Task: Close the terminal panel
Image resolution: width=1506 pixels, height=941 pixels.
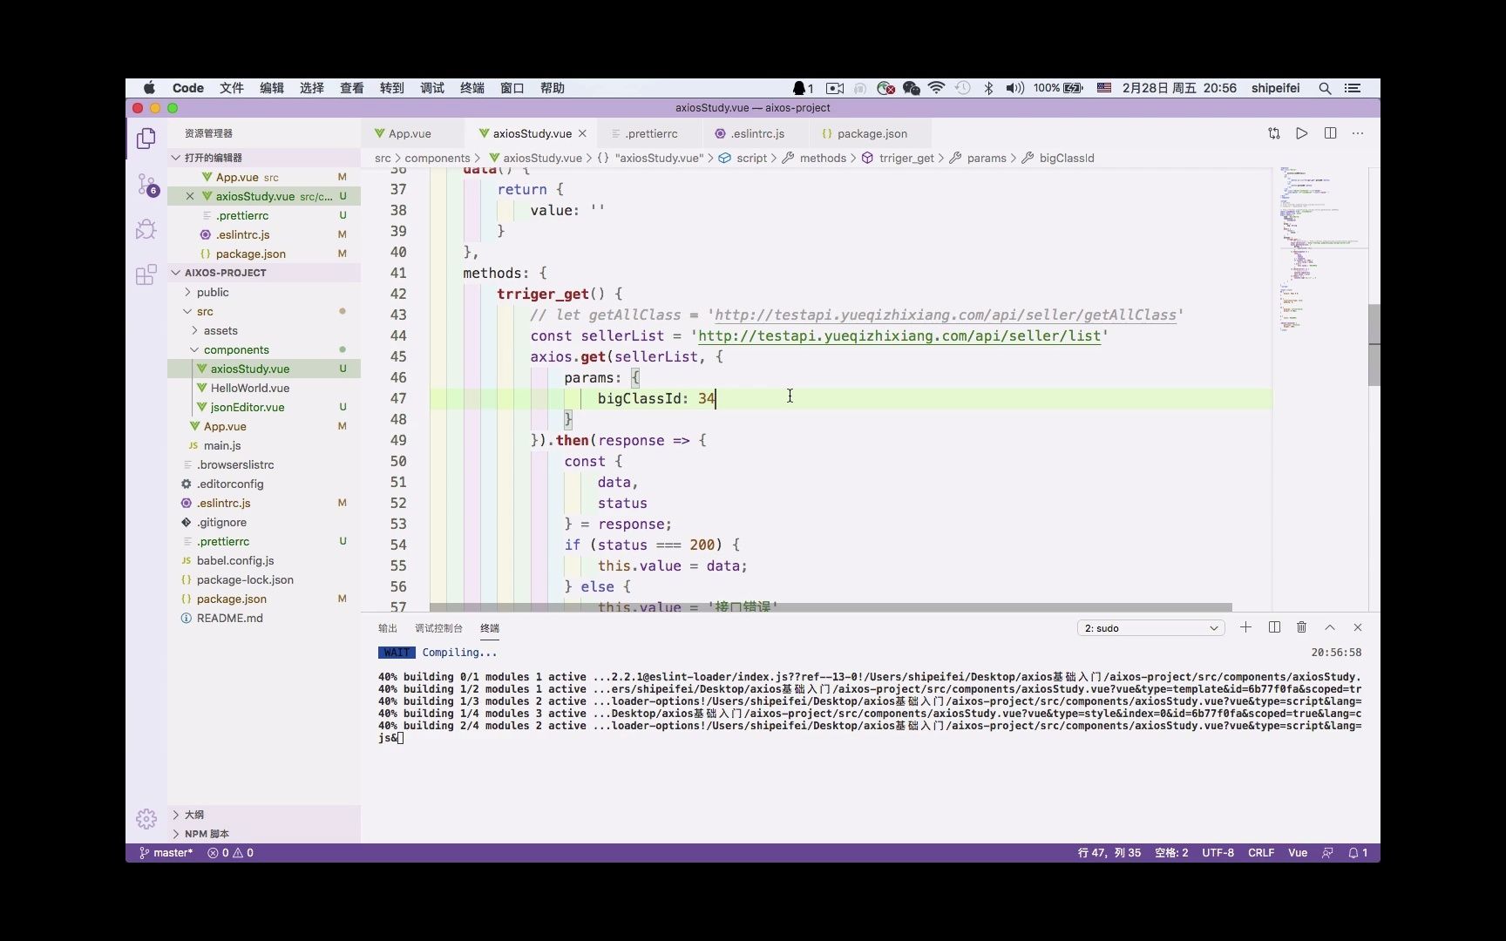Action: click(1358, 627)
